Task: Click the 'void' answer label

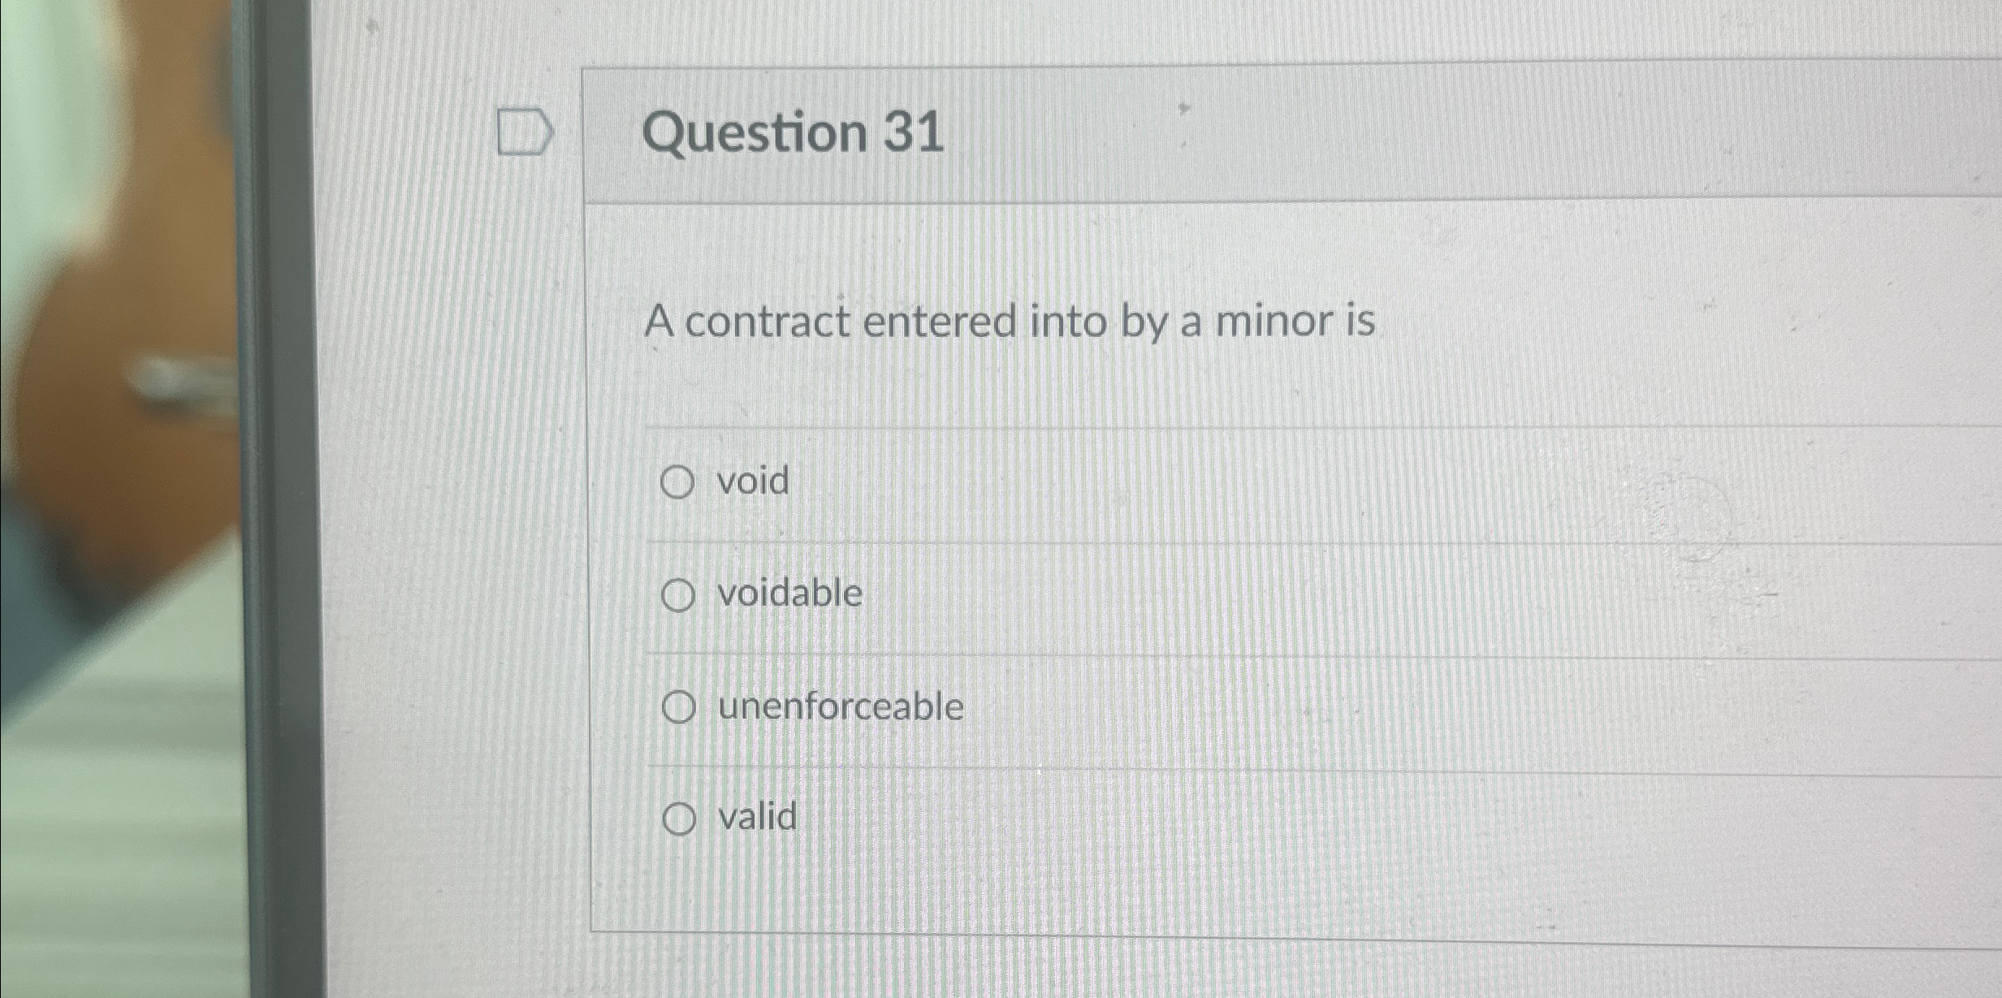Action: tap(751, 482)
